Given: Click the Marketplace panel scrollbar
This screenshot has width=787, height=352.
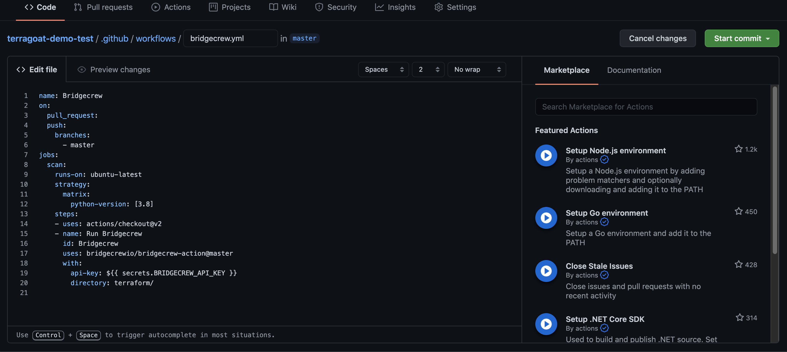Looking at the screenshot, I should [774, 170].
